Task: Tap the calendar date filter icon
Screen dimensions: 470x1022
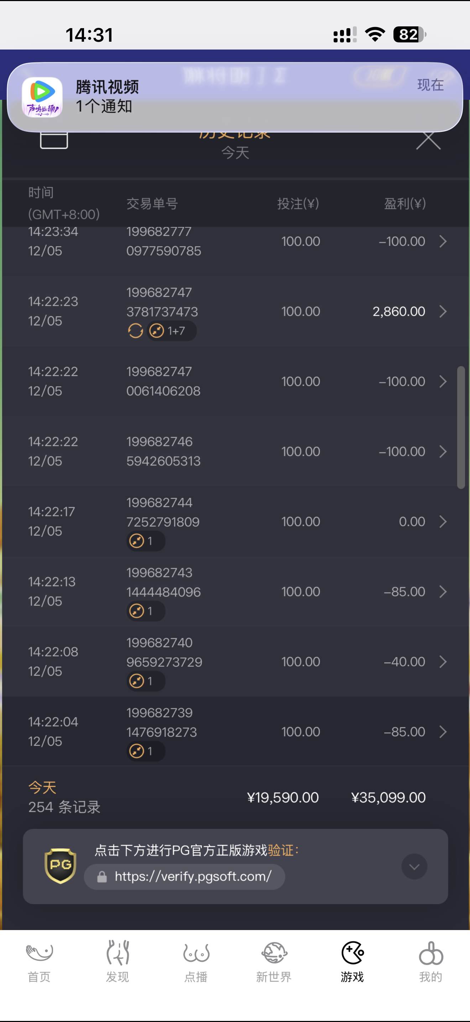Action: coord(54,140)
